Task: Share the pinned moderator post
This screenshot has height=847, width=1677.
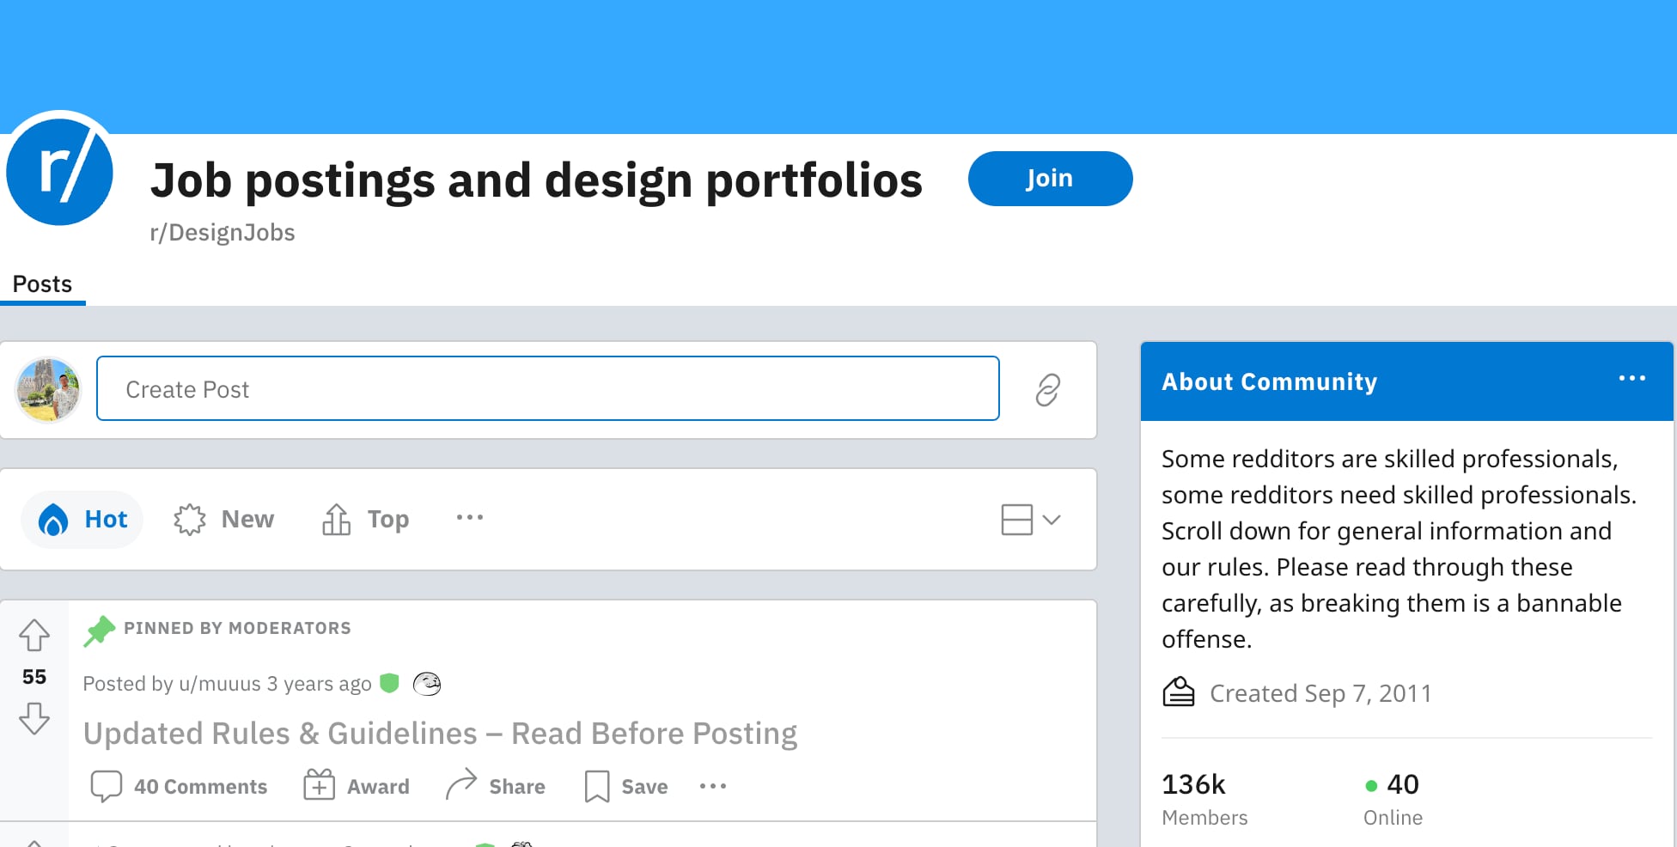Action: 496,786
